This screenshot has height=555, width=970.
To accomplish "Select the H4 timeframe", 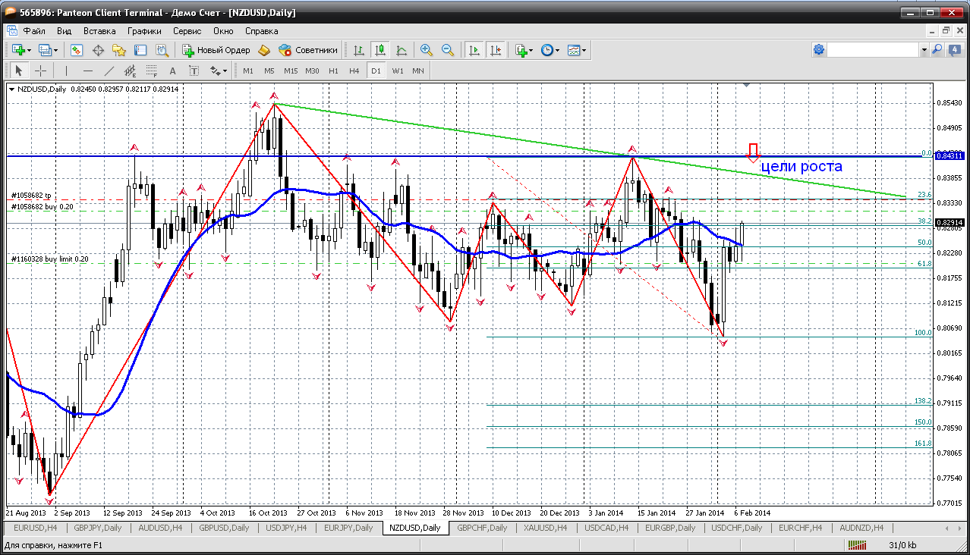I will click(x=354, y=71).
